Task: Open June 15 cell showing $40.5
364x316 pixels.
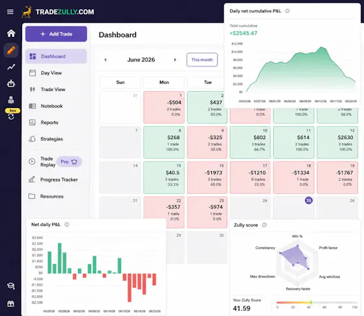Action: click(x=164, y=178)
